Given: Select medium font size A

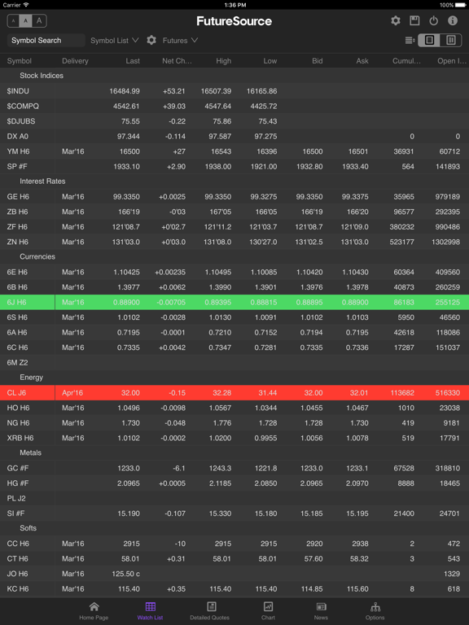Looking at the screenshot, I should pyautogui.click(x=26, y=20).
